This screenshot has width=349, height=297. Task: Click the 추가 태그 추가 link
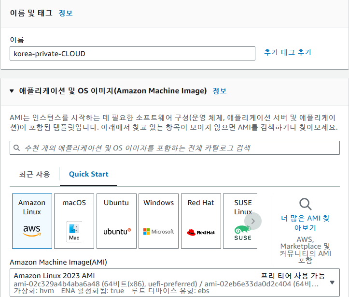click(288, 52)
